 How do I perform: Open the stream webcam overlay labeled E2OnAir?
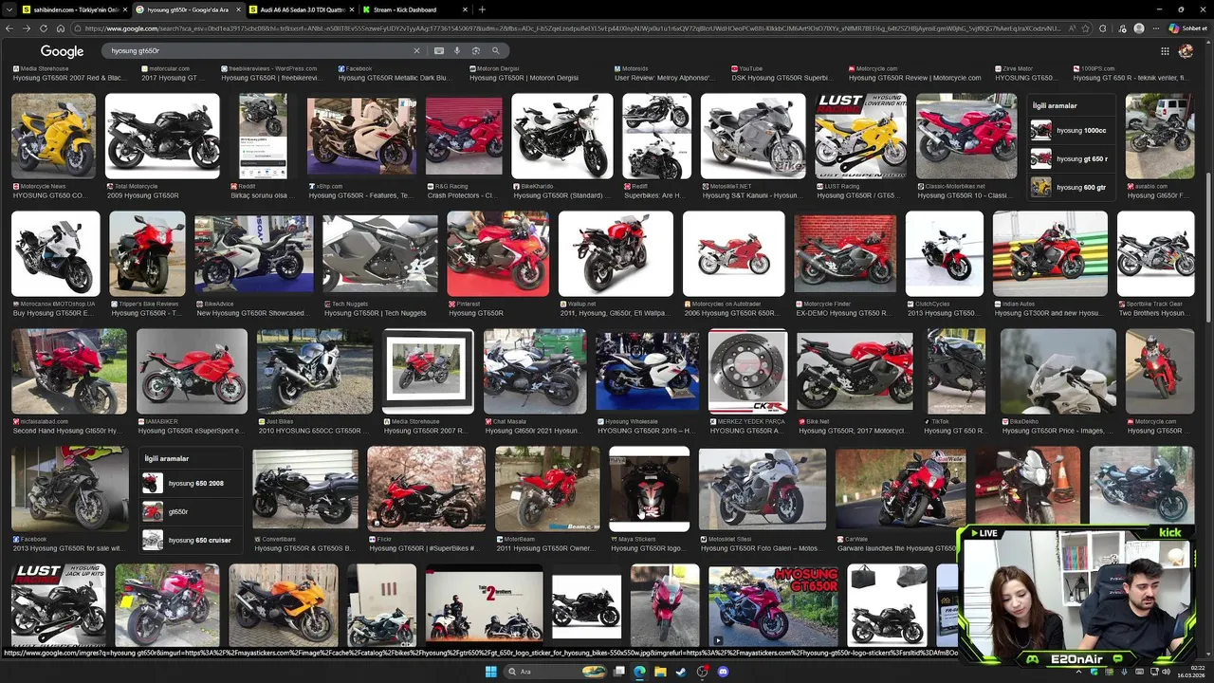1076,595
